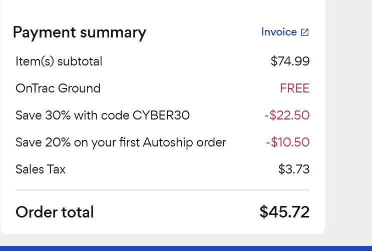Click the red FREE shipping text

point(294,88)
